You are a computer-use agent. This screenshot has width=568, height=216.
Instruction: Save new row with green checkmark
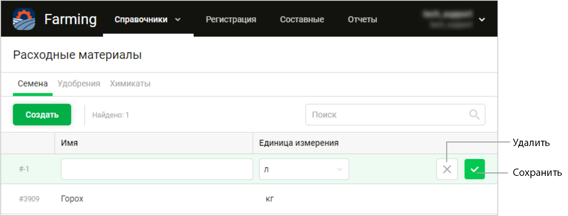475,169
